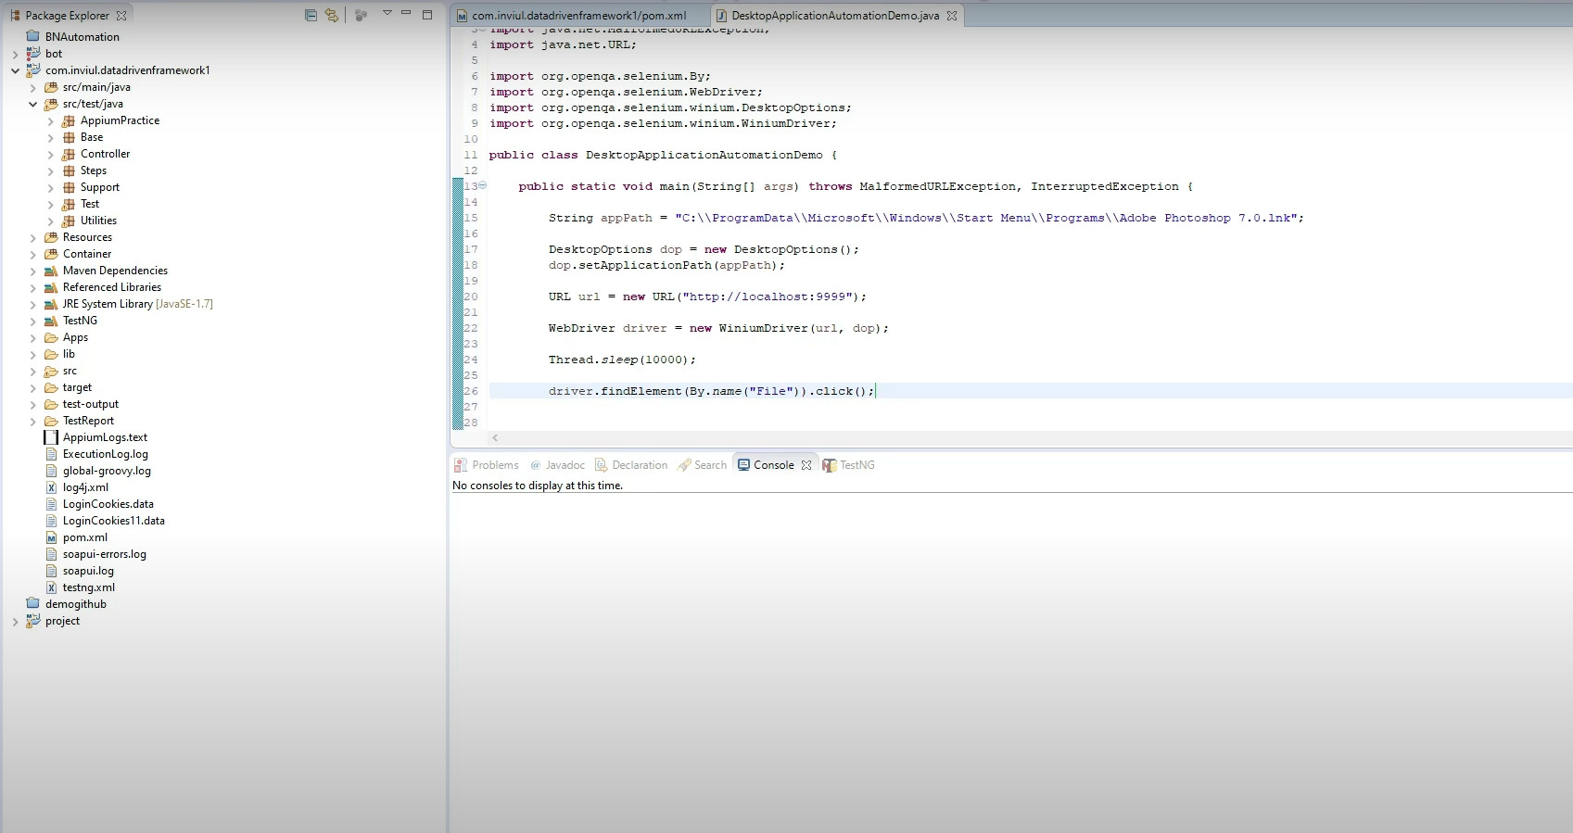Click the JRE System Library icon
Image resolution: width=1573 pixels, height=833 pixels.
(x=52, y=304)
